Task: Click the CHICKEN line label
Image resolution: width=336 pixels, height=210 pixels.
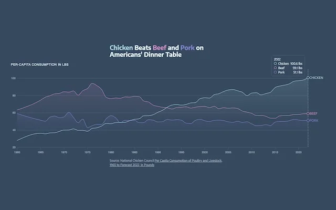Action: 316,78
